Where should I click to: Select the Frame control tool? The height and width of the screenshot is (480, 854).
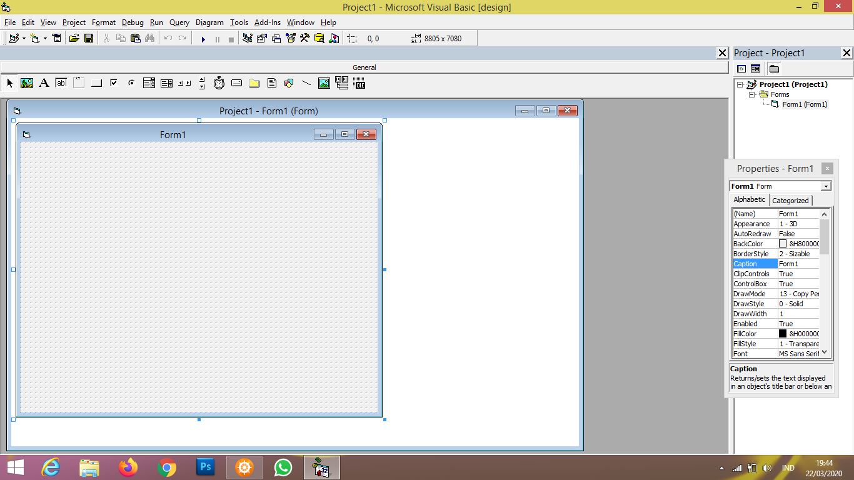pos(79,83)
